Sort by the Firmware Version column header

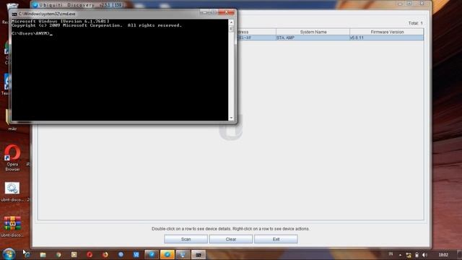[387, 32]
